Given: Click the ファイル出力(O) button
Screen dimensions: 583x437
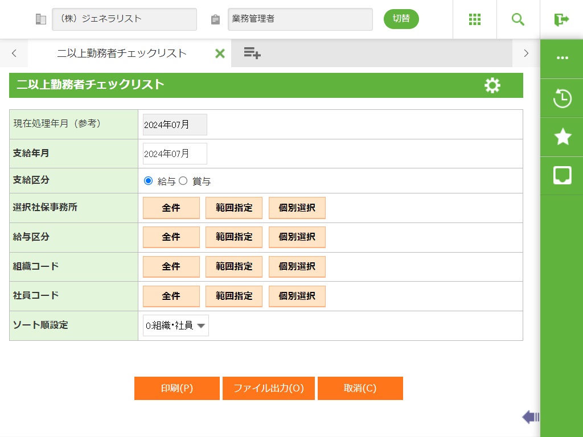Looking at the screenshot, I should [x=269, y=389].
